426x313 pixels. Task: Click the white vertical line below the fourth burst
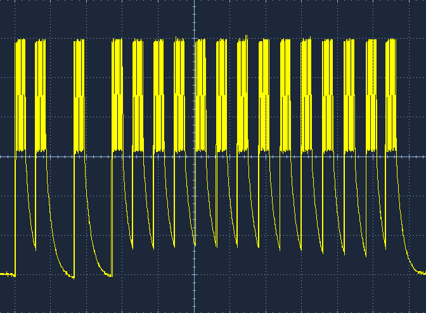click(x=112, y=215)
